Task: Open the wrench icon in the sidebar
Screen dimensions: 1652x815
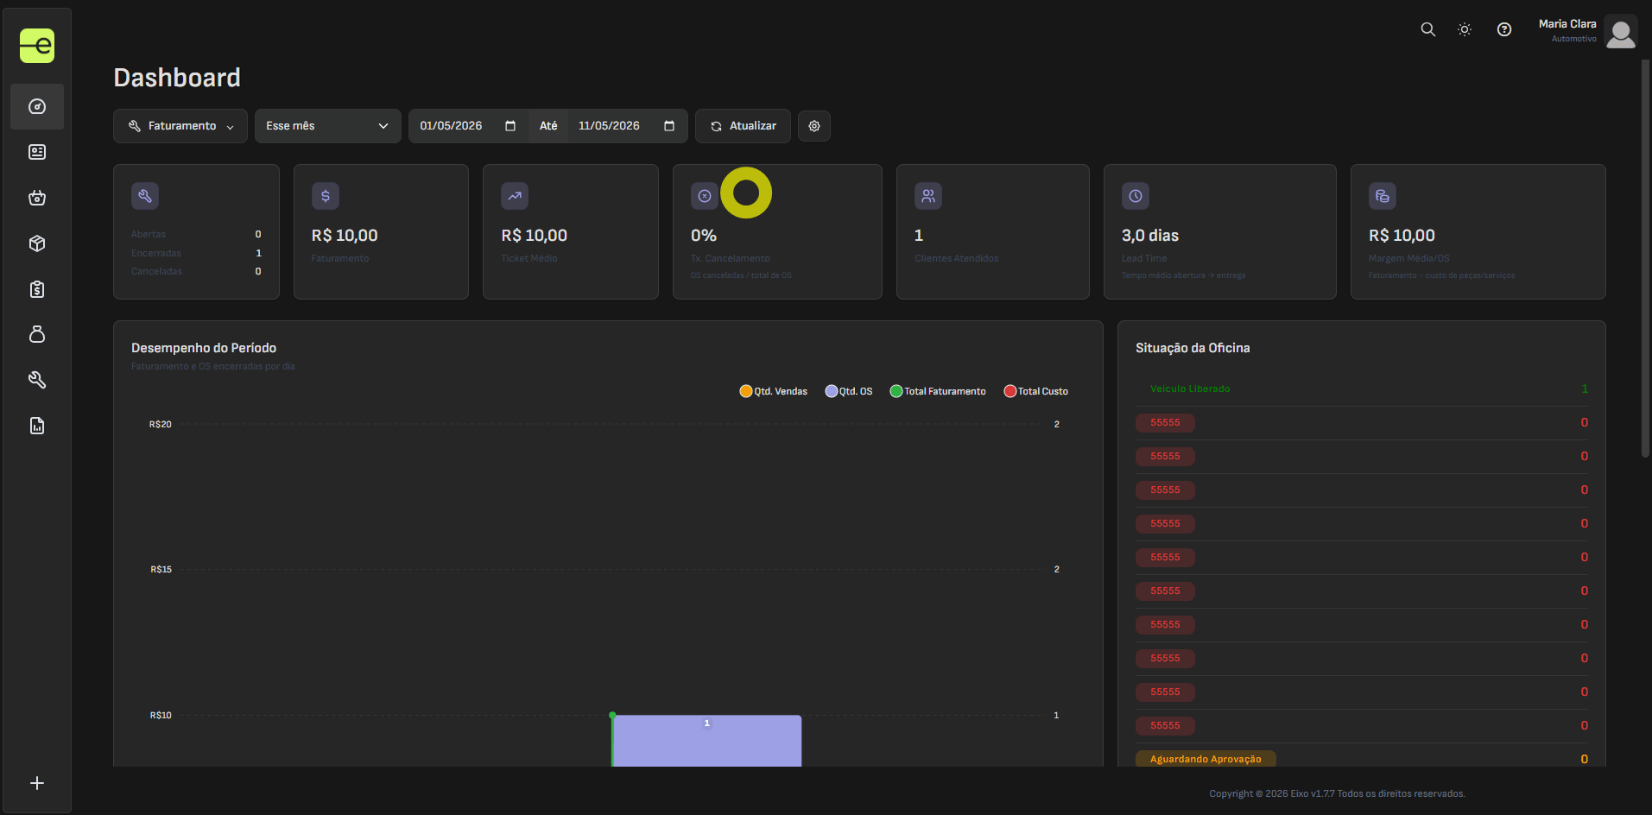Action: [37, 380]
